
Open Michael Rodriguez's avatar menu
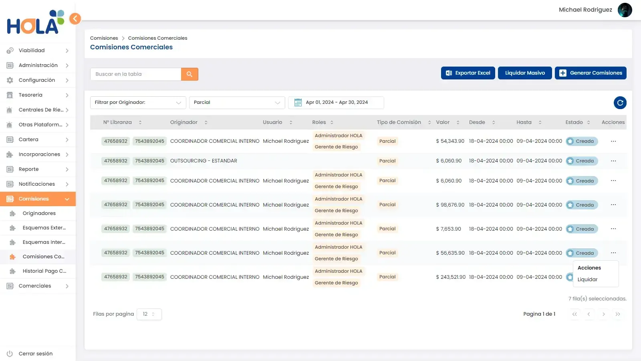click(625, 10)
